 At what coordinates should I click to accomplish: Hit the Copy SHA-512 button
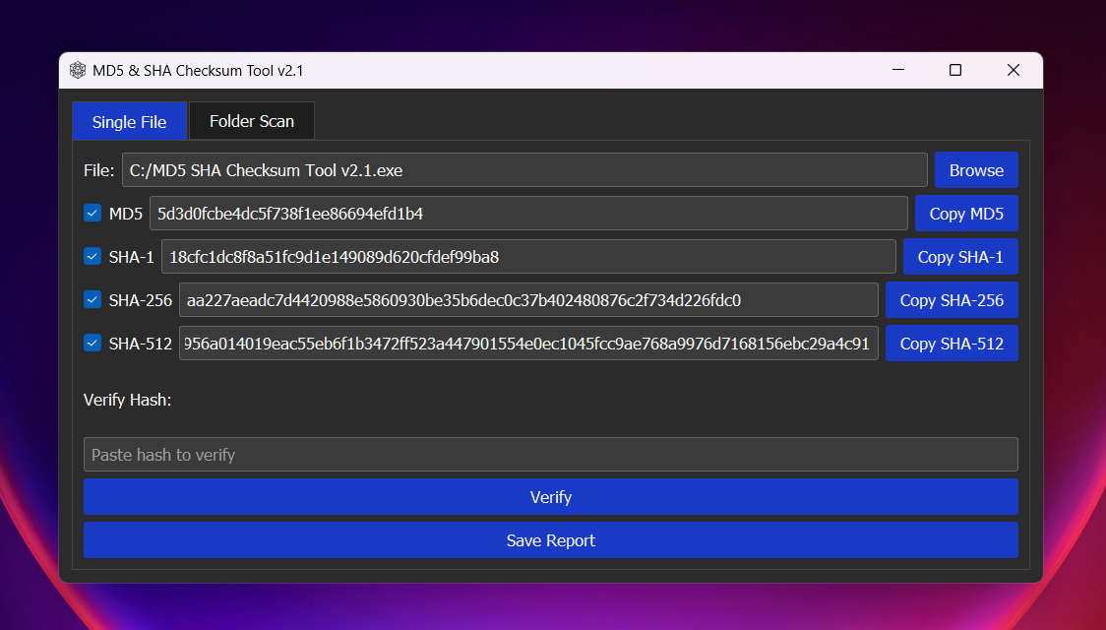[x=952, y=344]
